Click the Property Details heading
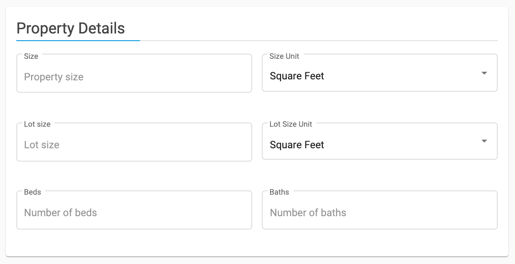The width and height of the screenshot is (515, 264). pos(70,28)
